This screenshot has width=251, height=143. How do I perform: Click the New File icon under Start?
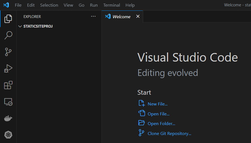(142, 103)
